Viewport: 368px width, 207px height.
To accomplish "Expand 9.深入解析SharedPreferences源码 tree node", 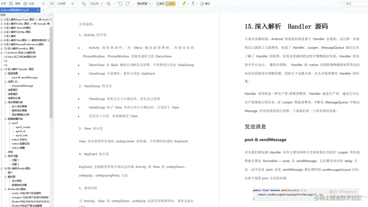I will pos(1,44).
